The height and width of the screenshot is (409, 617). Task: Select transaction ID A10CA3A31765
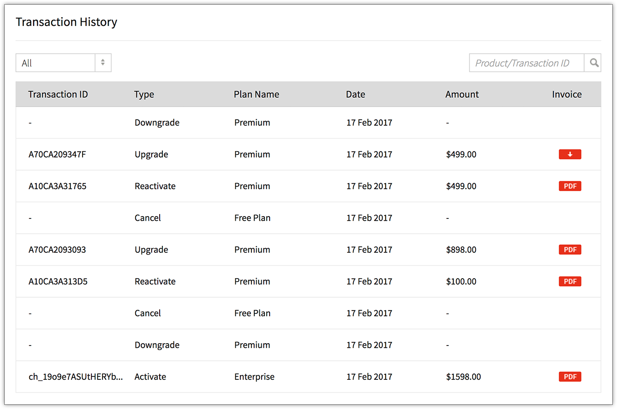[58, 186]
